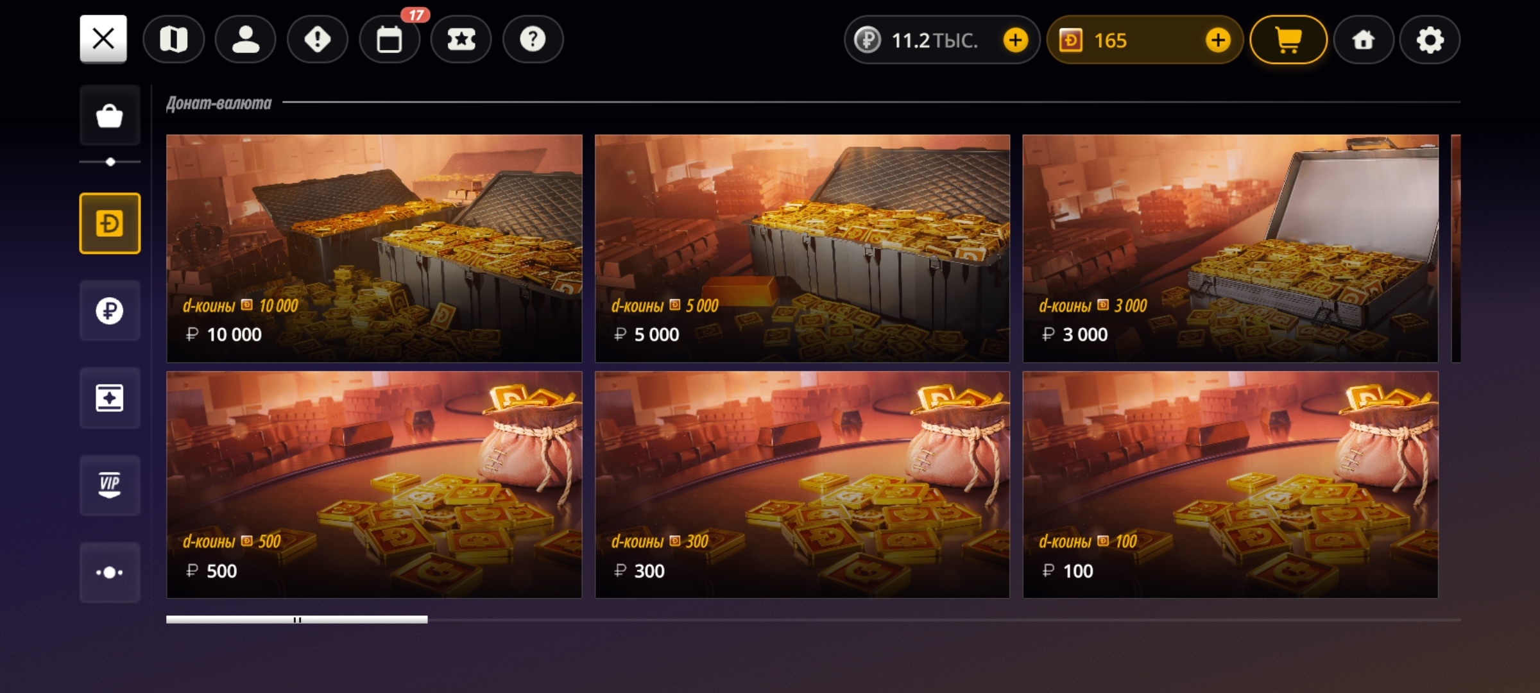Select the shopping bag sidebar tab
Viewport: 1540px width, 693px height.
pyautogui.click(x=110, y=116)
